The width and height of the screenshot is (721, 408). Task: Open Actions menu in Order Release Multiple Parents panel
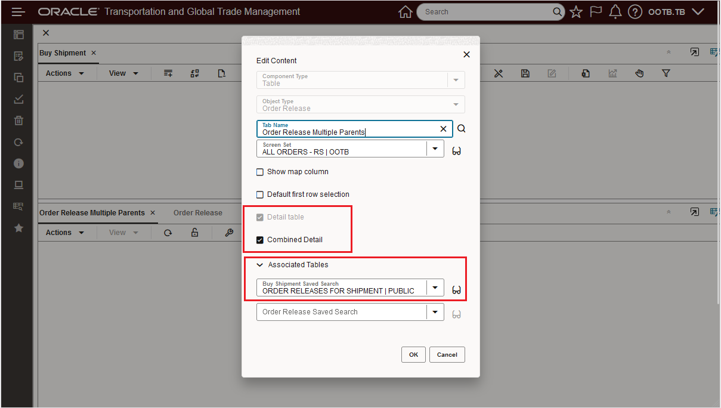65,233
